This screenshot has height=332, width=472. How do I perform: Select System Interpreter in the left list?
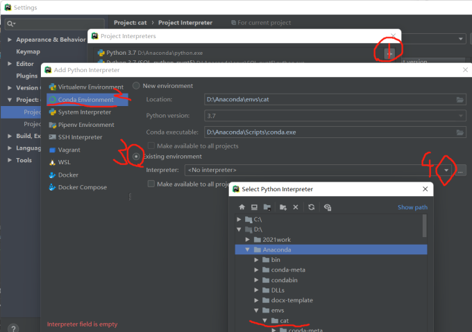pos(84,112)
